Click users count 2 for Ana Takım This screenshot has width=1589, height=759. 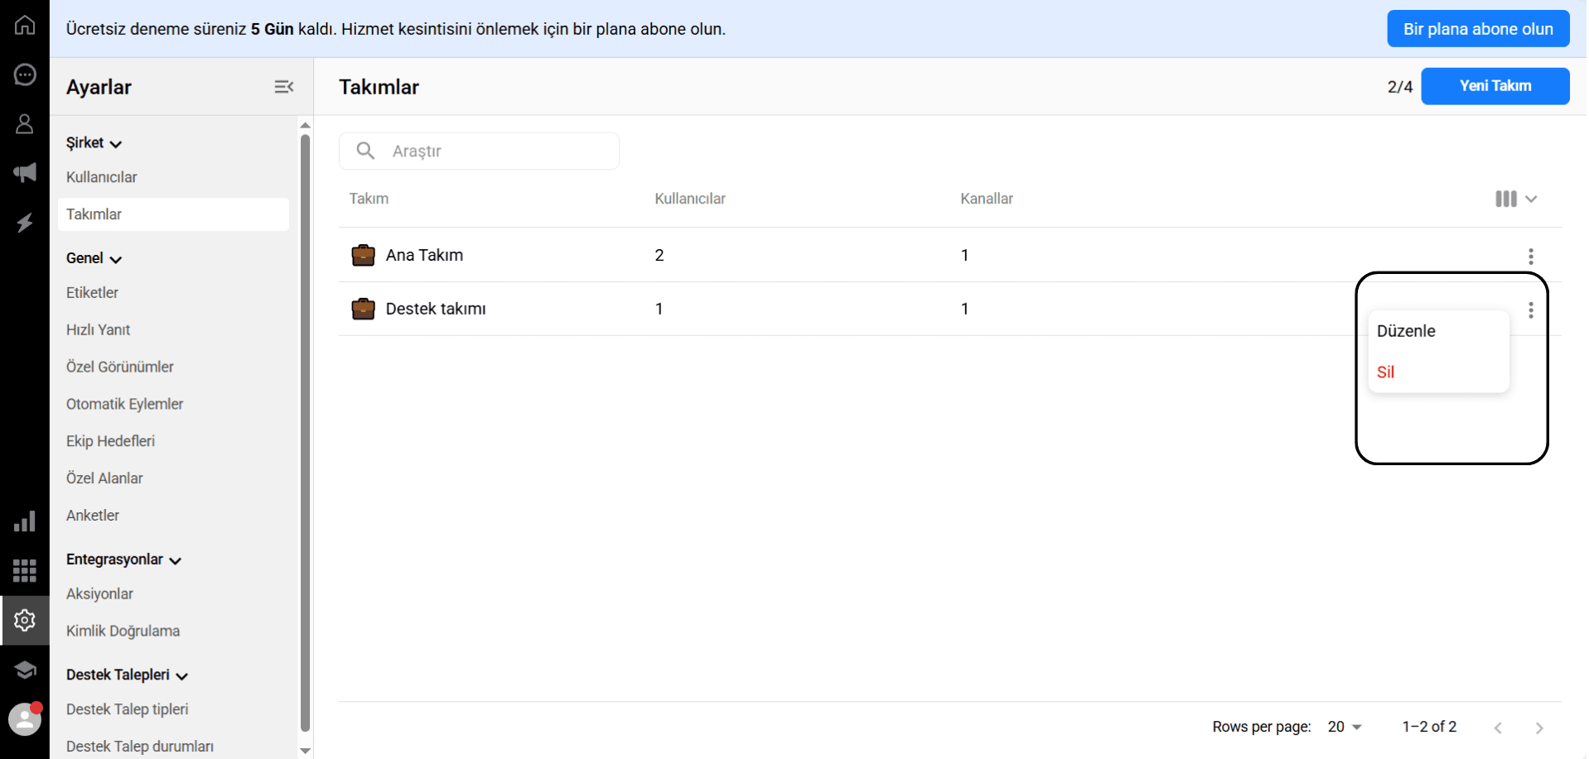coord(659,255)
